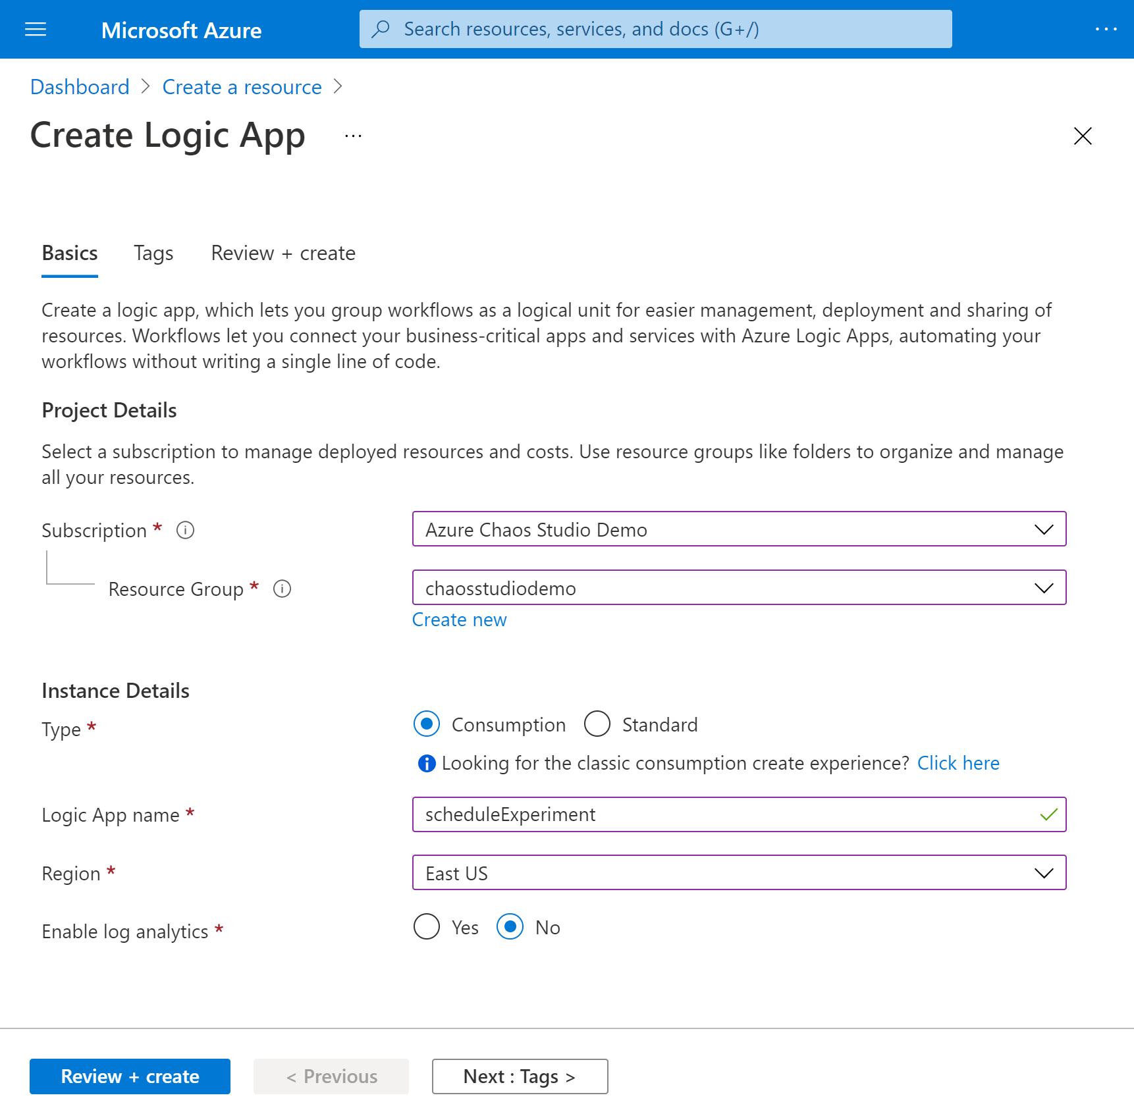Enable log analytics by selecting Yes
Viewport: 1134px width, 1114px height.
(x=426, y=926)
